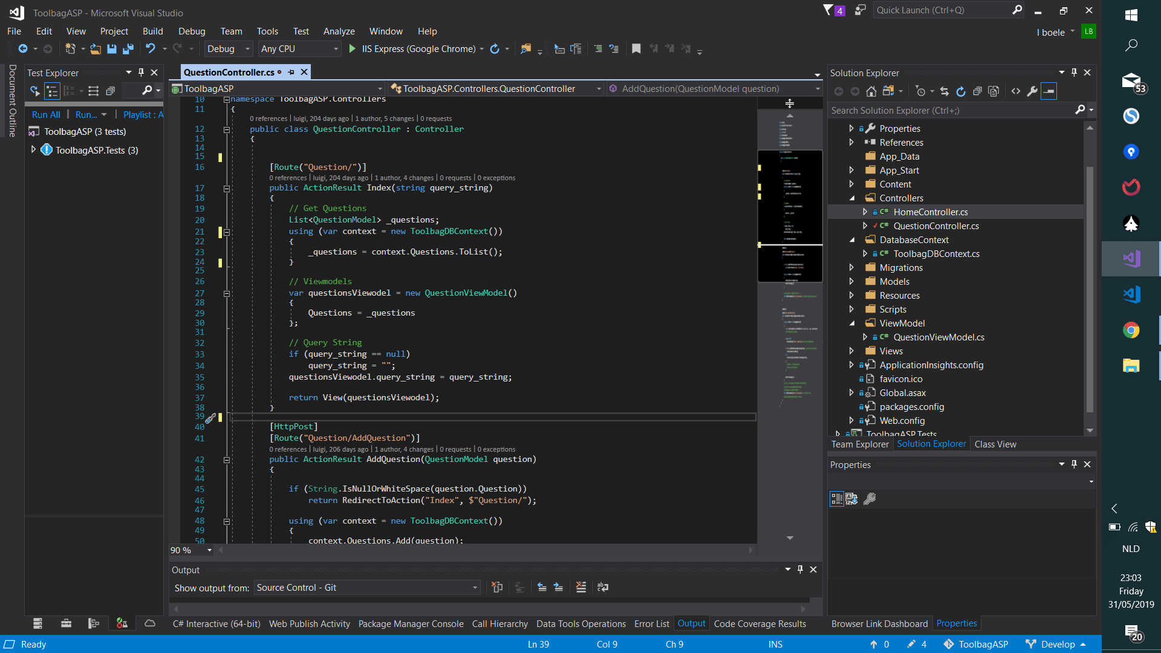Click pending changes count 4 in status bar
Viewport: 1161px width, 653px height.
click(x=917, y=645)
